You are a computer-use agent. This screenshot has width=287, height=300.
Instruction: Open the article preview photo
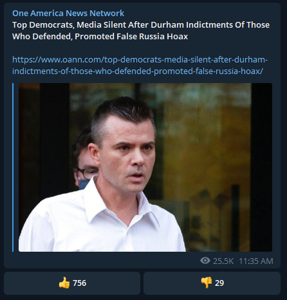tap(145, 167)
